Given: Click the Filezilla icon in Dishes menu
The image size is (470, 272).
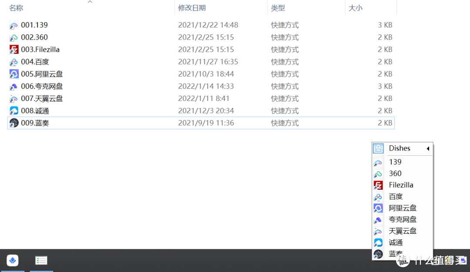Looking at the screenshot, I should click(378, 185).
